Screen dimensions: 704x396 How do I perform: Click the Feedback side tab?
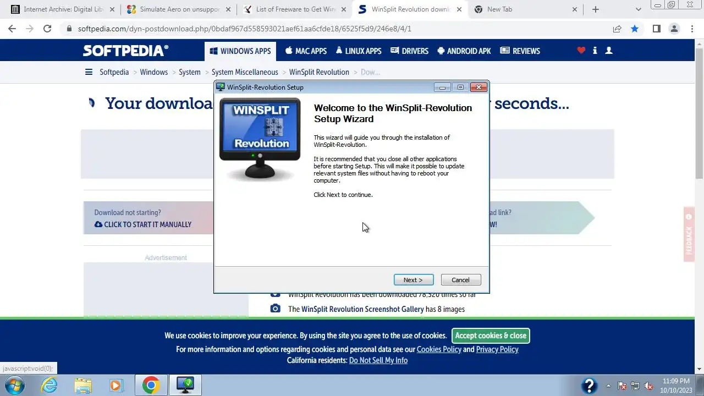click(689, 234)
